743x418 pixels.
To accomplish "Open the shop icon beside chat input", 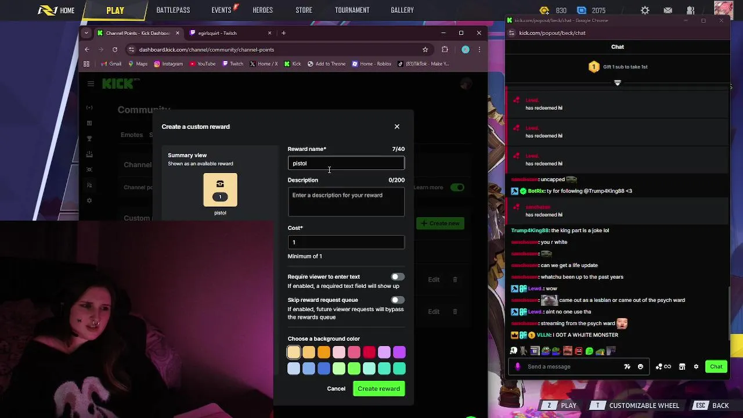I will [x=682, y=367].
